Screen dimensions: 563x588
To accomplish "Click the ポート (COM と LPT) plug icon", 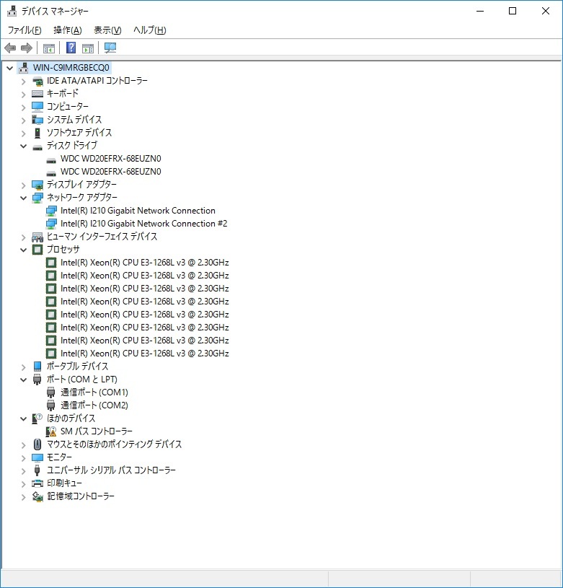I will coord(37,379).
